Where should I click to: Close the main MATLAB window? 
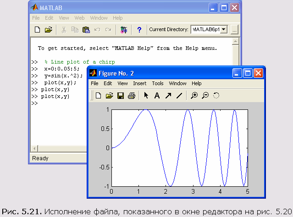tap(234, 8)
